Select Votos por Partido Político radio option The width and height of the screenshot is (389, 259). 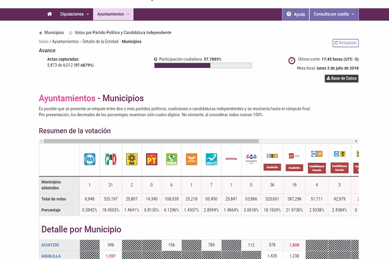(71, 33)
